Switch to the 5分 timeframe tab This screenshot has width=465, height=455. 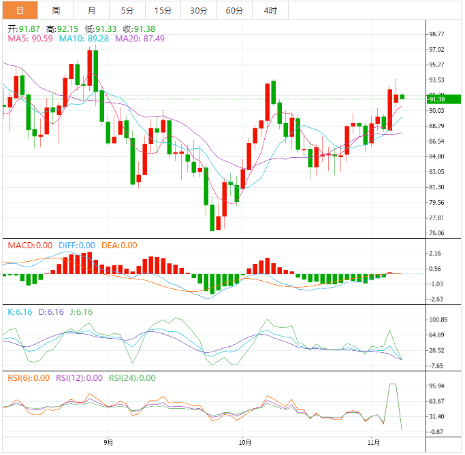pos(127,10)
